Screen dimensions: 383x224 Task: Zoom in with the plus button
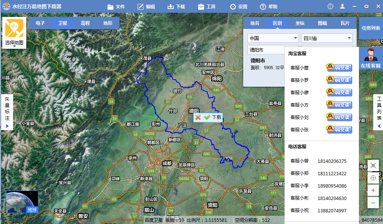[373, 190]
